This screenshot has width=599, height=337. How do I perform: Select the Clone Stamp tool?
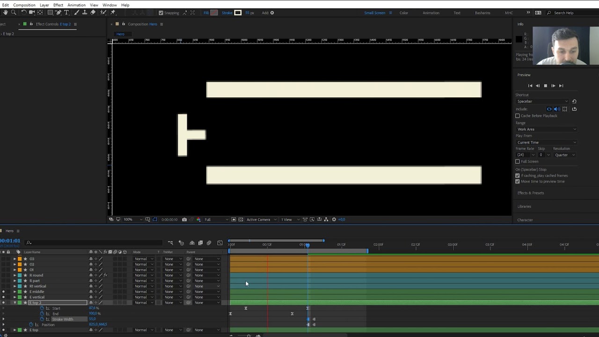tap(84, 13)
